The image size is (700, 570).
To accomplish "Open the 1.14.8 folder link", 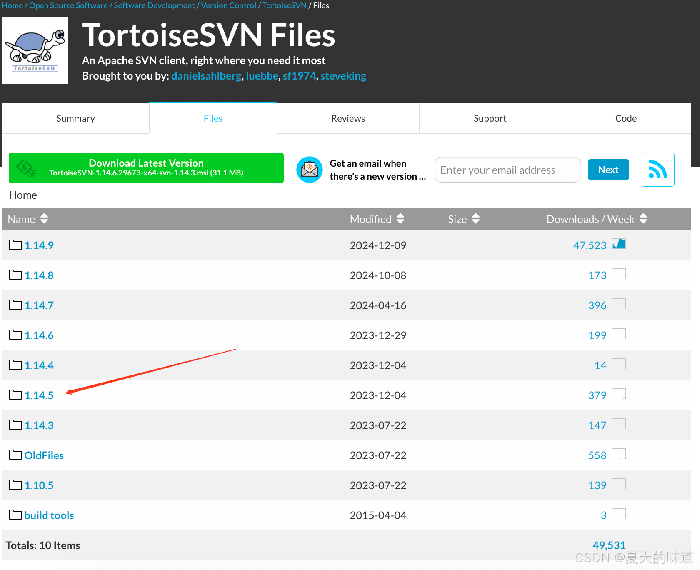I will click(39, 275).
